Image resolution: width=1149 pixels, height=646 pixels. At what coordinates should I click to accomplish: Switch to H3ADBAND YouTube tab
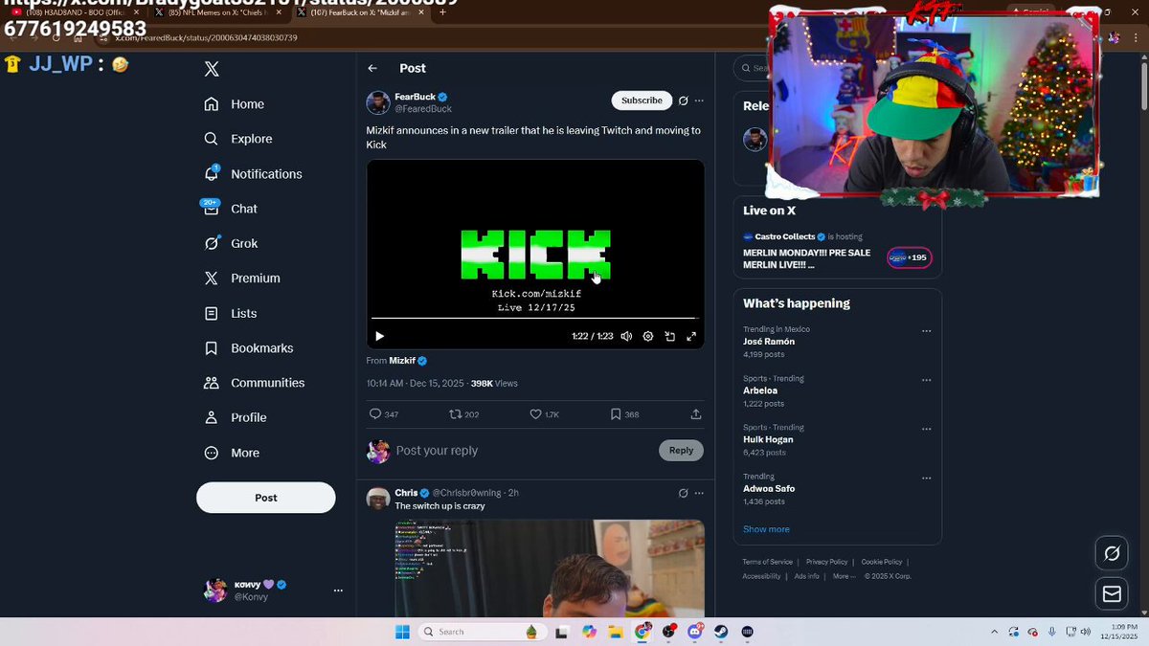[77, 12]
